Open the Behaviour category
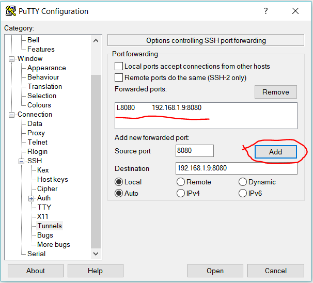The width and height of the screenshot is (313, 283). click(x=43, y=77)
